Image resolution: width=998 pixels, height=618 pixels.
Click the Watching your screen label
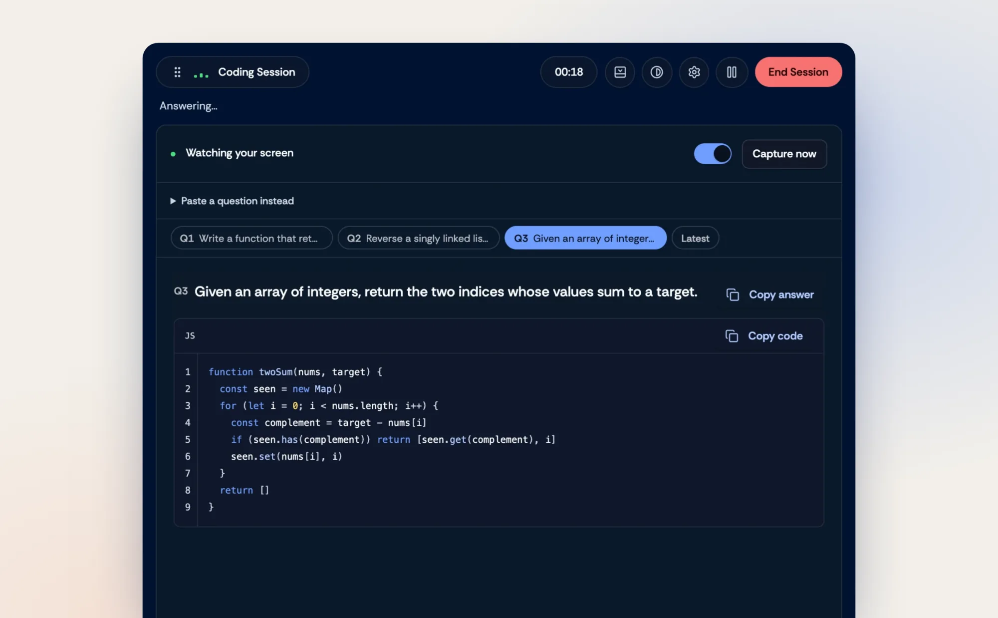click(240, 153)
